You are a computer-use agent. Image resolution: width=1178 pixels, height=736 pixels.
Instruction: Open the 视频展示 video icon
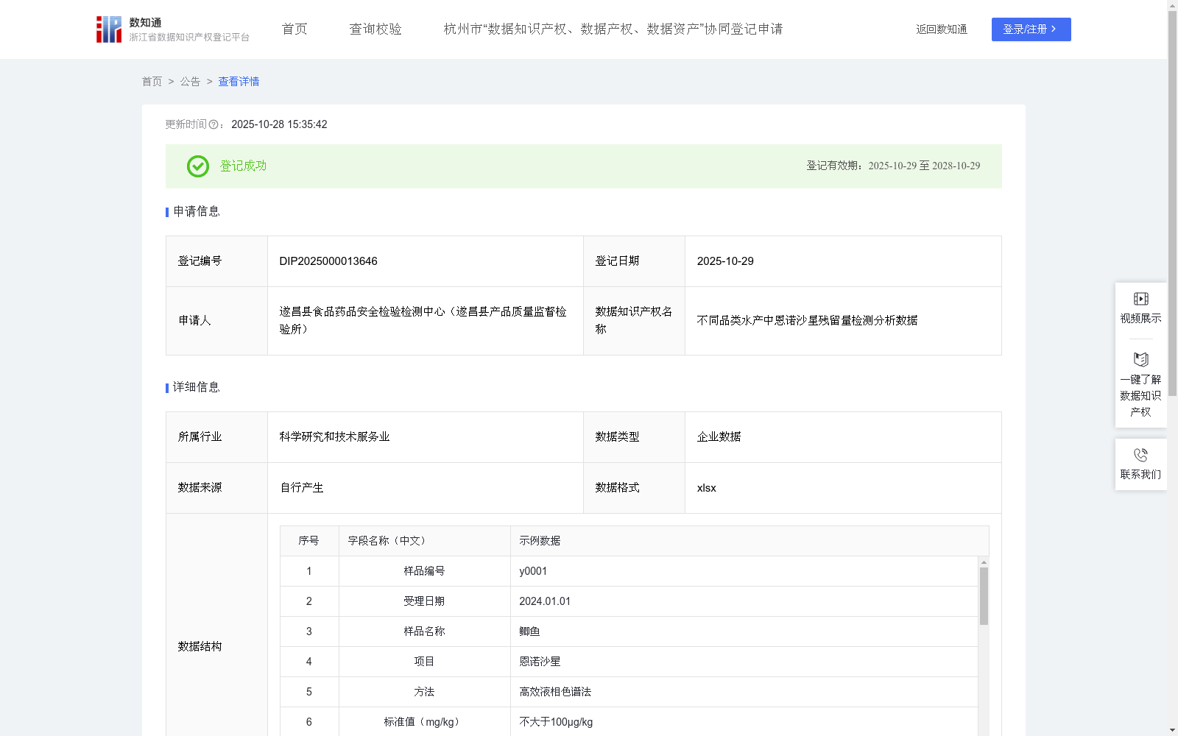1140,299
